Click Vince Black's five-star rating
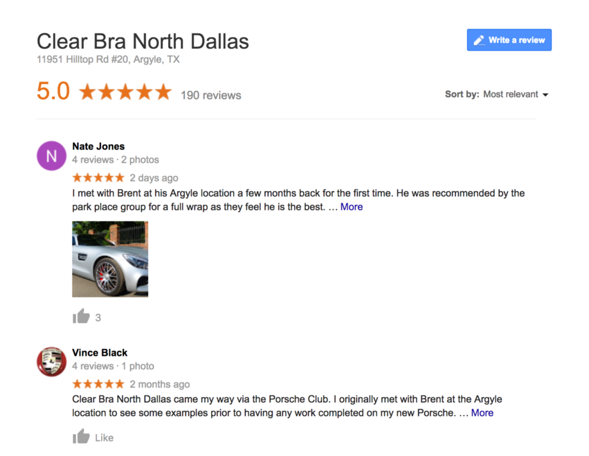Viewport: 589px width, 456px height. coord(98,384)
